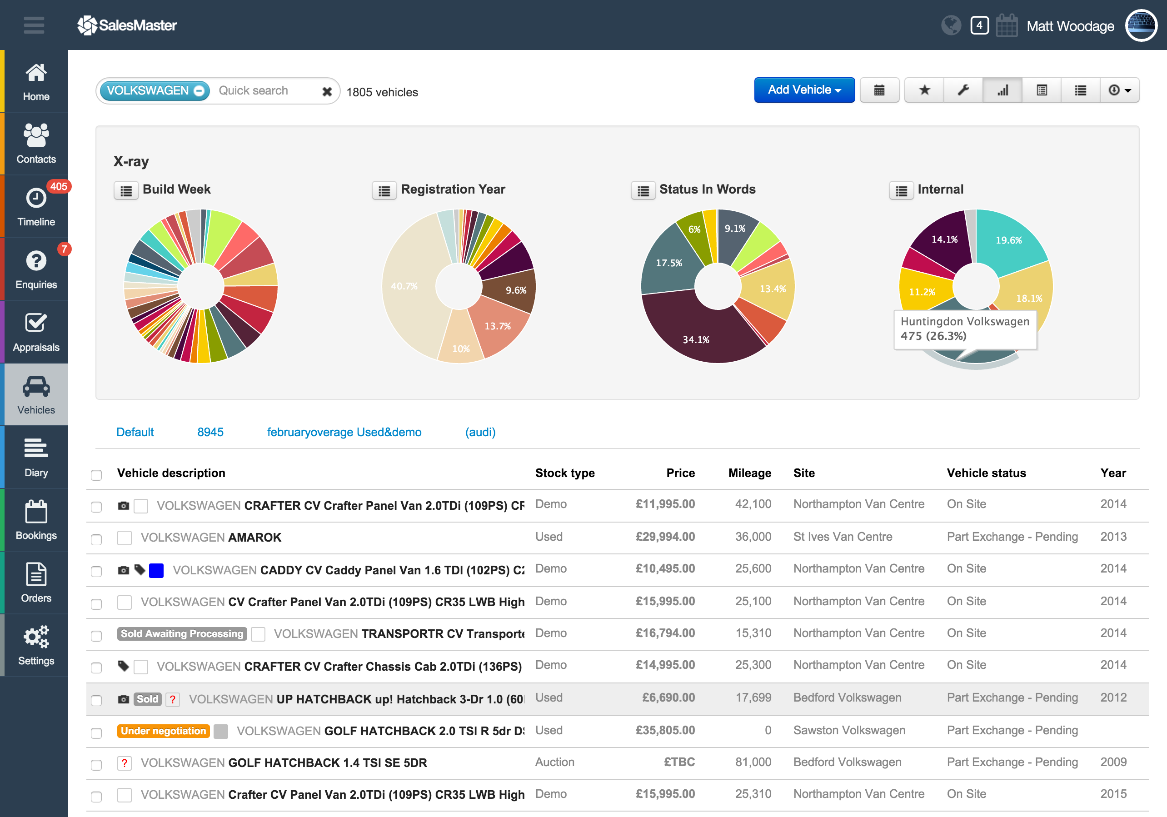Switch to the februaryoverage Used&demo tab

344,432
